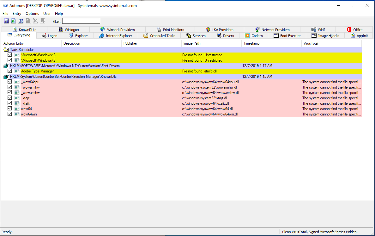Screen dimensions: 375x236
Task: Disable the wow64win entry checkbox
Action: pos(9,114)
